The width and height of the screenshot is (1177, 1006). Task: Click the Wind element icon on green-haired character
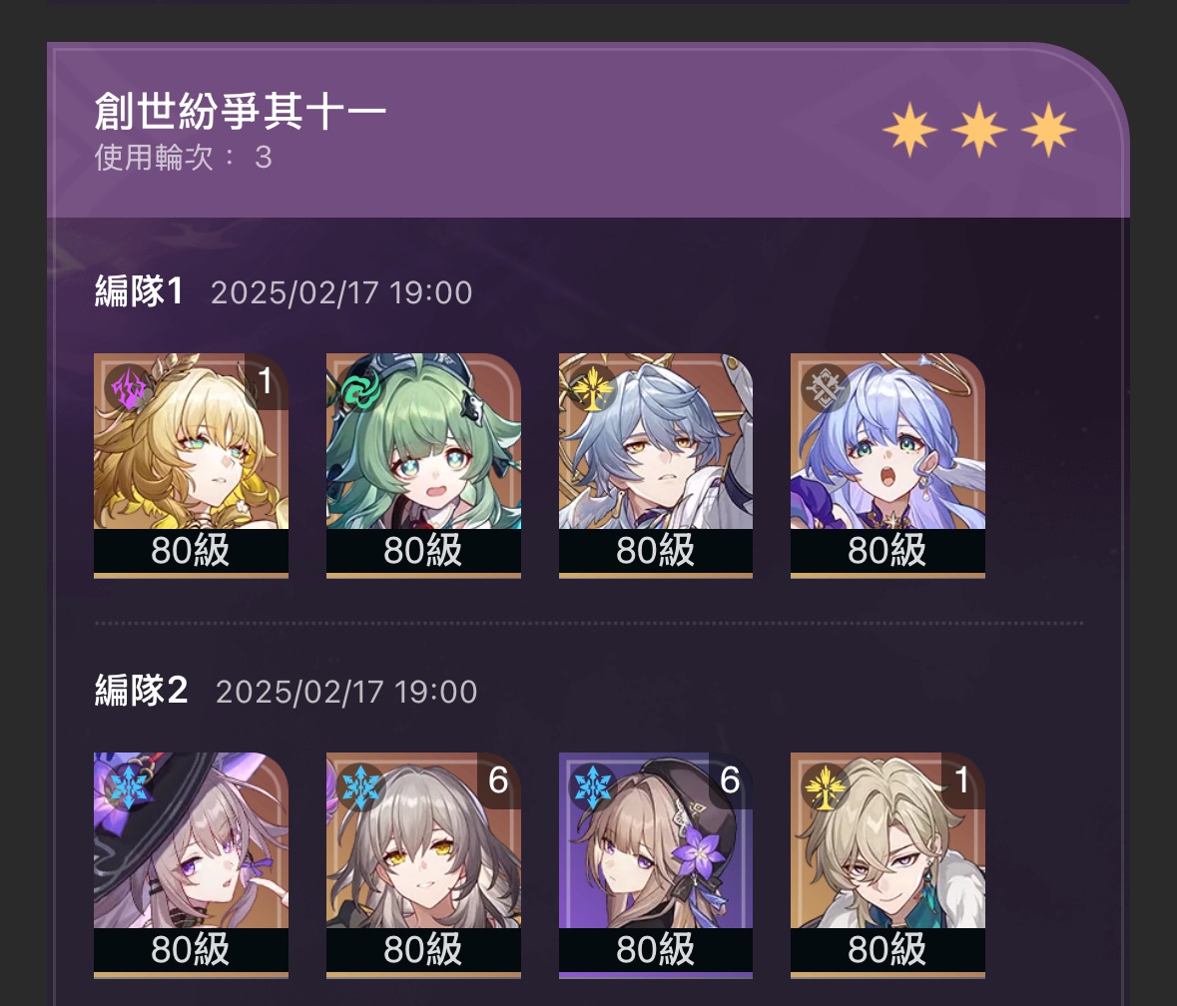[x=361, y=388]
